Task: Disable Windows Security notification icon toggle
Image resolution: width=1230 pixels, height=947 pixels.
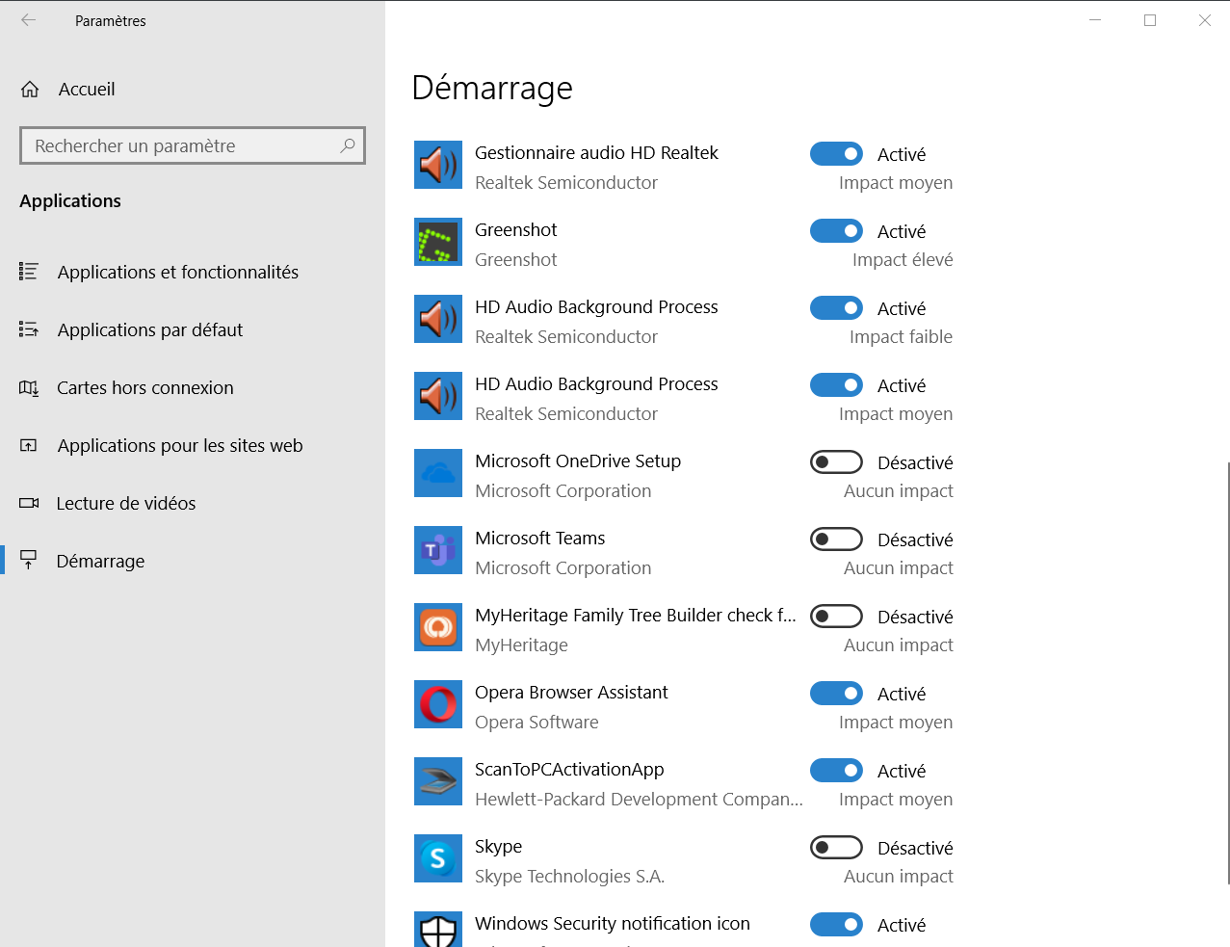Action: [836, 925]
